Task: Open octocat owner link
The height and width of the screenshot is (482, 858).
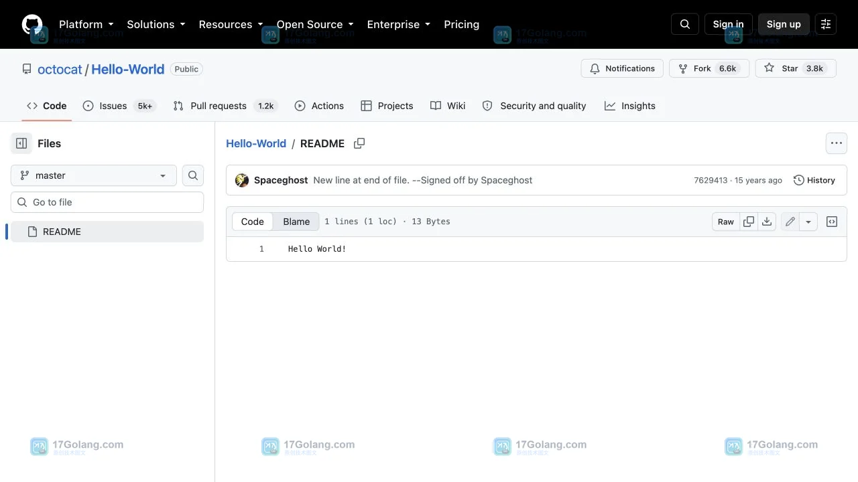Action: click(60, 69)
